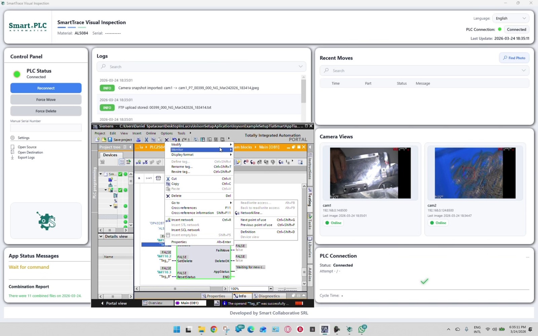Click the Reconnect button

46,88
